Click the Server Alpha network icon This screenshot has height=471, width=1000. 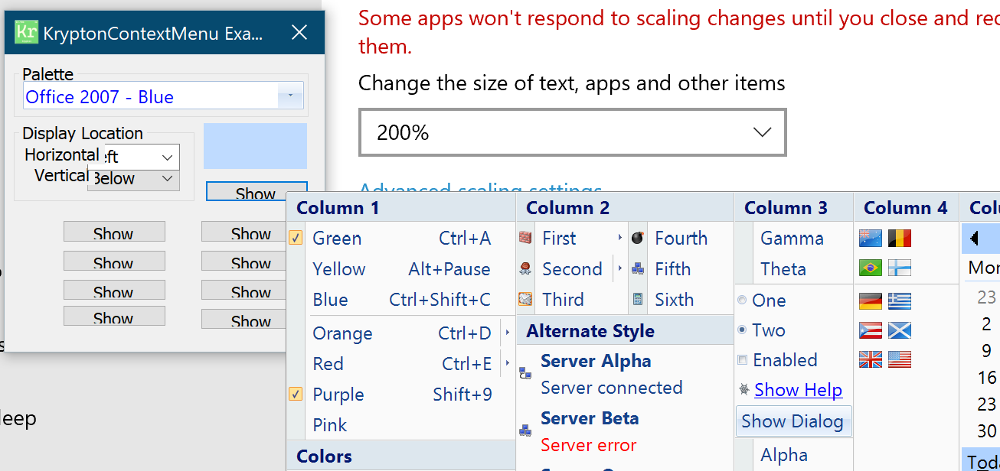(x=525, y=373)
